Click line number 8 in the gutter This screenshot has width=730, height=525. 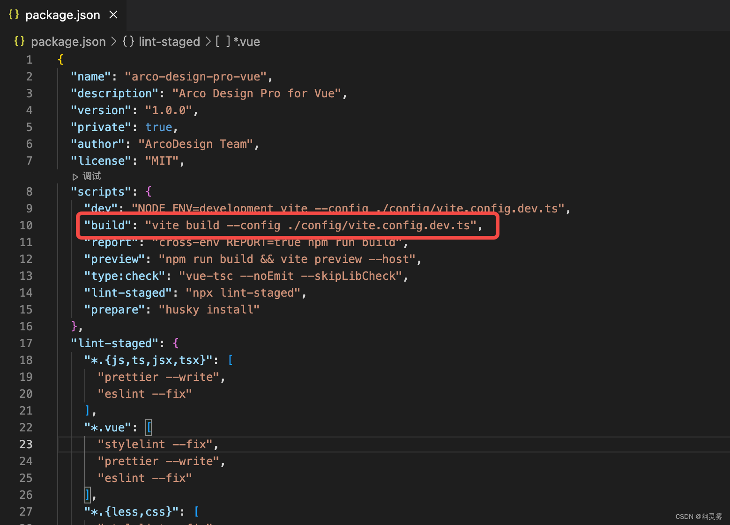[x=29, y=192]
